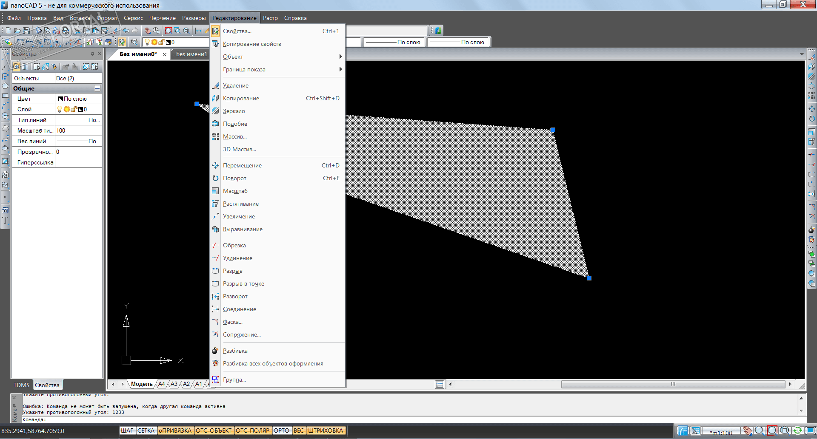The width and height of the screenshot is (817, 439).
Task: Open the toolbar layer dropdown showing 0
Action: click(177, 42)
